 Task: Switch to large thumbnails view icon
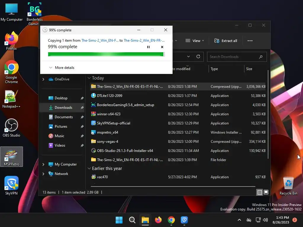pos(266,192)
